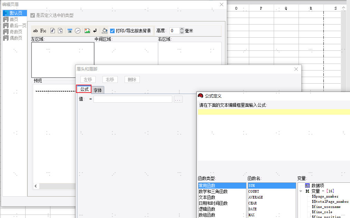
Task: Select 日期和时间函数 function type
Action: tap(222, 203)
